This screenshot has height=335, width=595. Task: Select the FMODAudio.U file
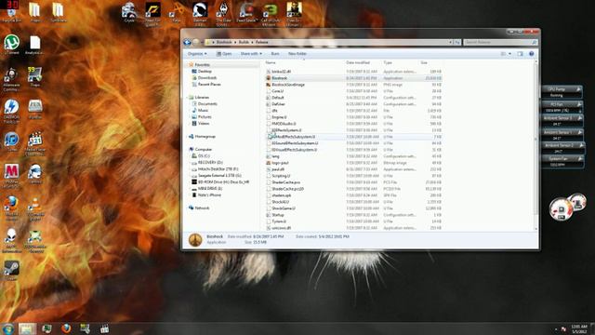pyautogui.click(x=353, y=124)
